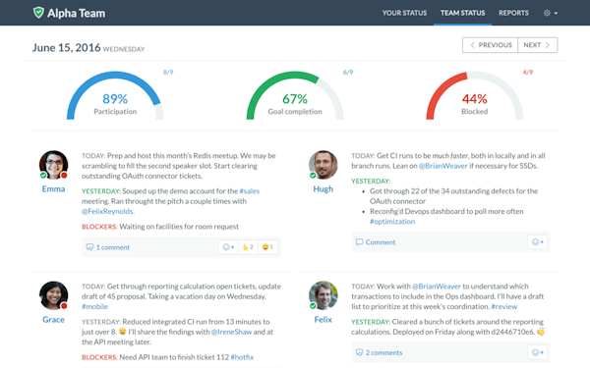
Task: Switch to the Your Status tab
Action: click(404, 13)
